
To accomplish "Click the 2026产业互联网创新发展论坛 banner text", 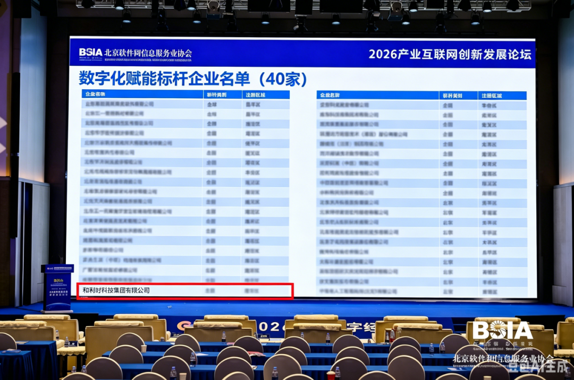I will tap(450, 54).
